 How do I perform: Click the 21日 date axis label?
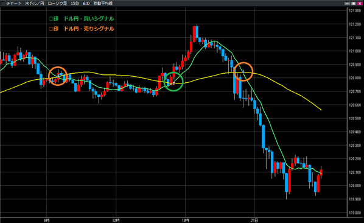point(254,220)
